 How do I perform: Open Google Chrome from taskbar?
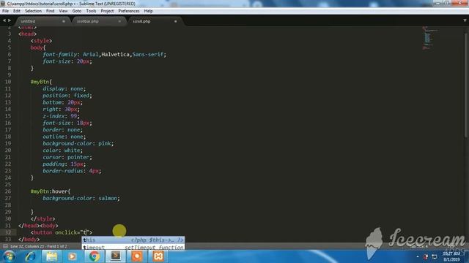pos(94,256)
